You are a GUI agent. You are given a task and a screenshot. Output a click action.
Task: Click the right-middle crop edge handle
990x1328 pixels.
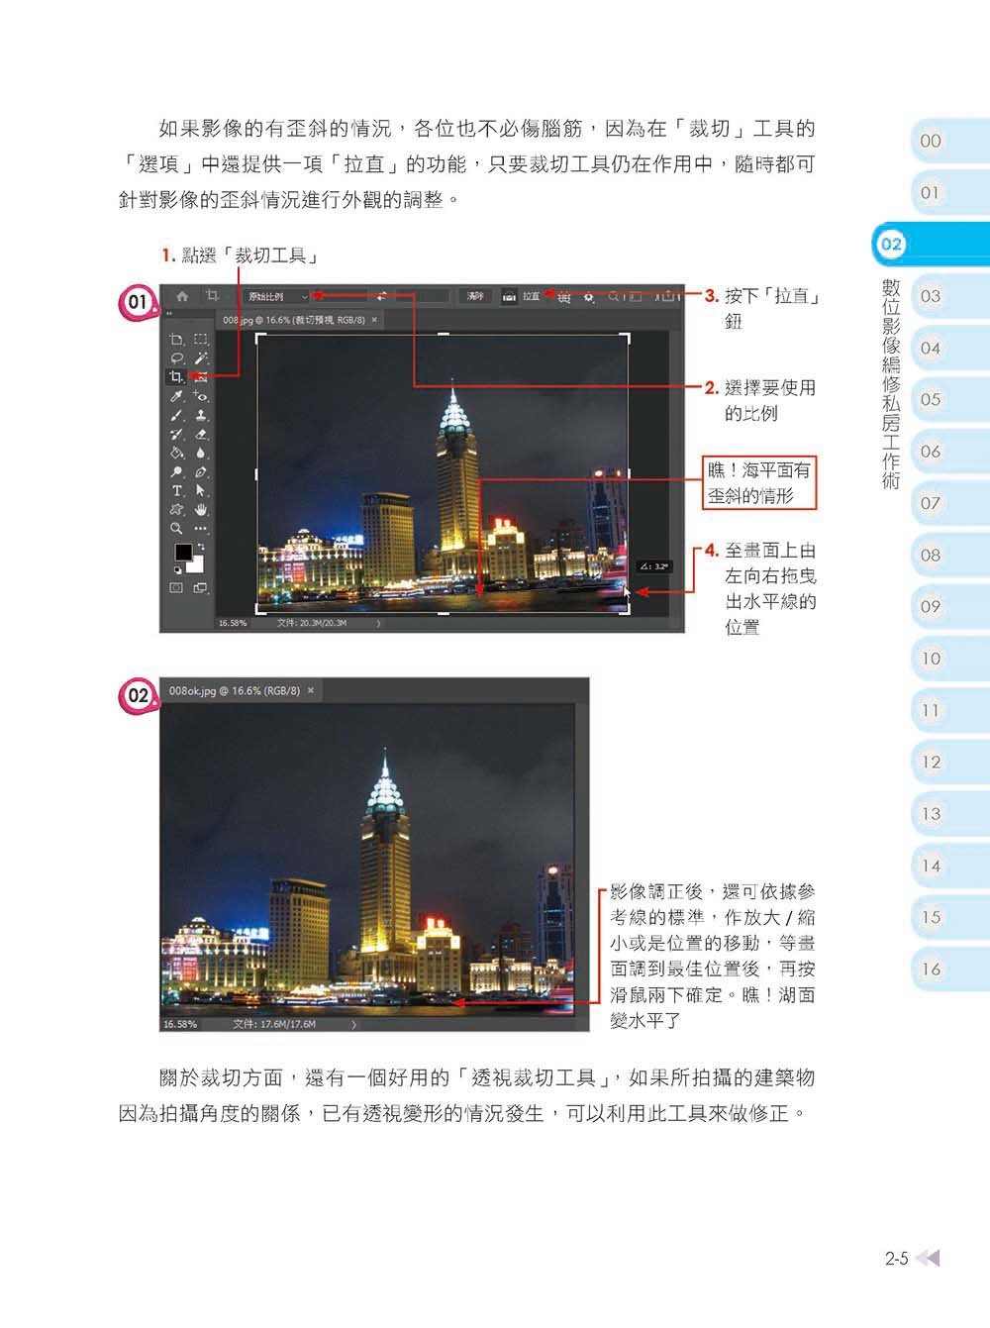[x=629, y=473]
